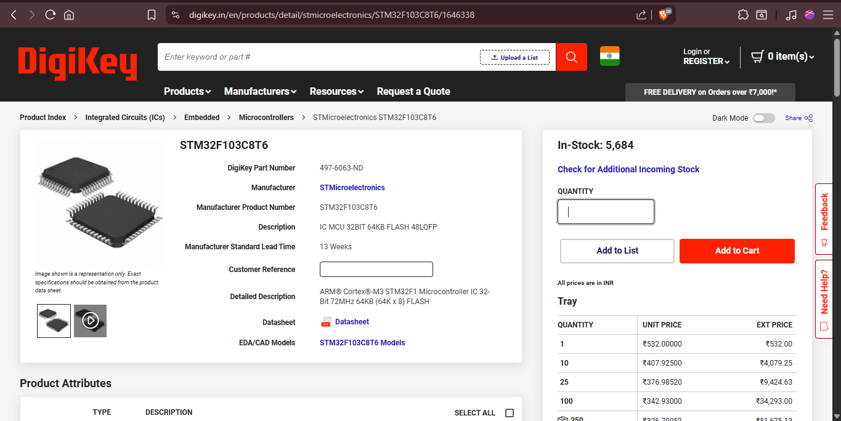Image resolution: width=841 pixels, height=421 pixels.
Task: Click the Add to Cart button
Action: pos(737,251)
